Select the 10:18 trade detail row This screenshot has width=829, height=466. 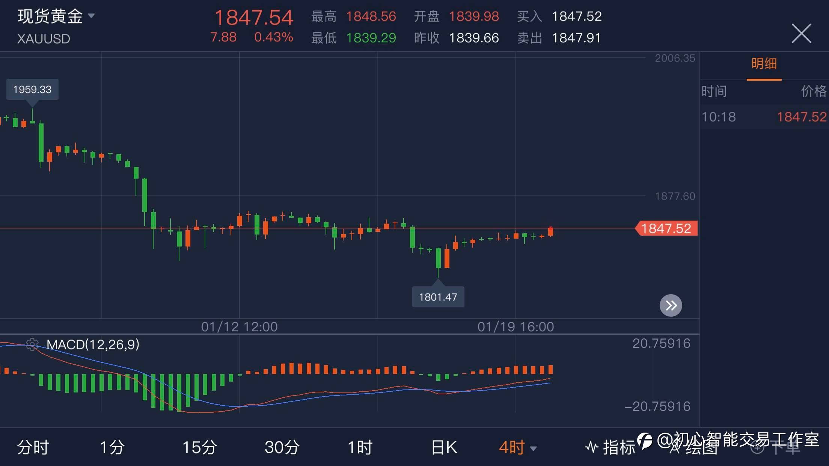click(764, 117)
